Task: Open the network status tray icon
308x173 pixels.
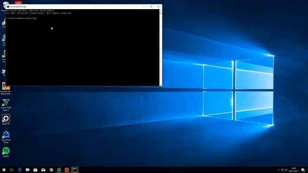Action: pos(282,170)
